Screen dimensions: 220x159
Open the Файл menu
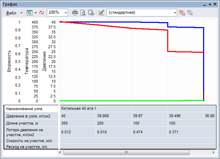(x=11, y=12)
